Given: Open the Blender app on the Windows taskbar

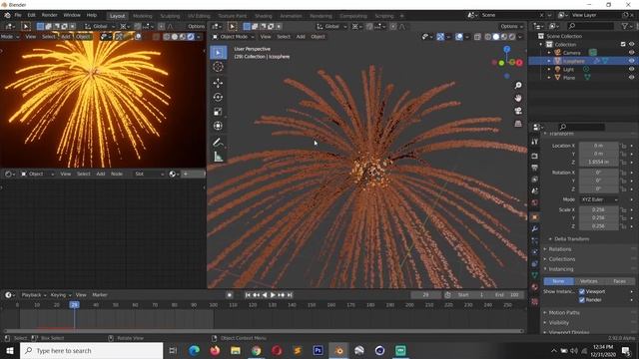Looking at the screenshot, I should coord(338,350).
